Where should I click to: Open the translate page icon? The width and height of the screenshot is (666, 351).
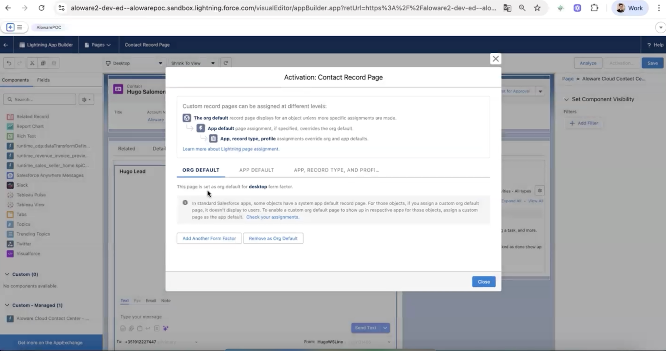(507, 8)
